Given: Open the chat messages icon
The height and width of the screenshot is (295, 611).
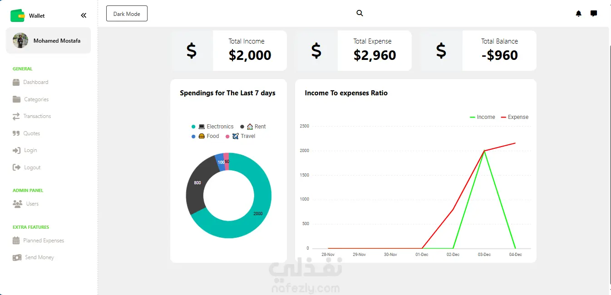Looking at the screenshot, I should click(593, 14).
